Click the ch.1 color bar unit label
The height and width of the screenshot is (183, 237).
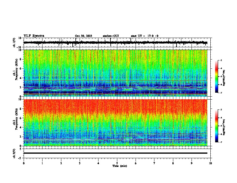(224, 78)
